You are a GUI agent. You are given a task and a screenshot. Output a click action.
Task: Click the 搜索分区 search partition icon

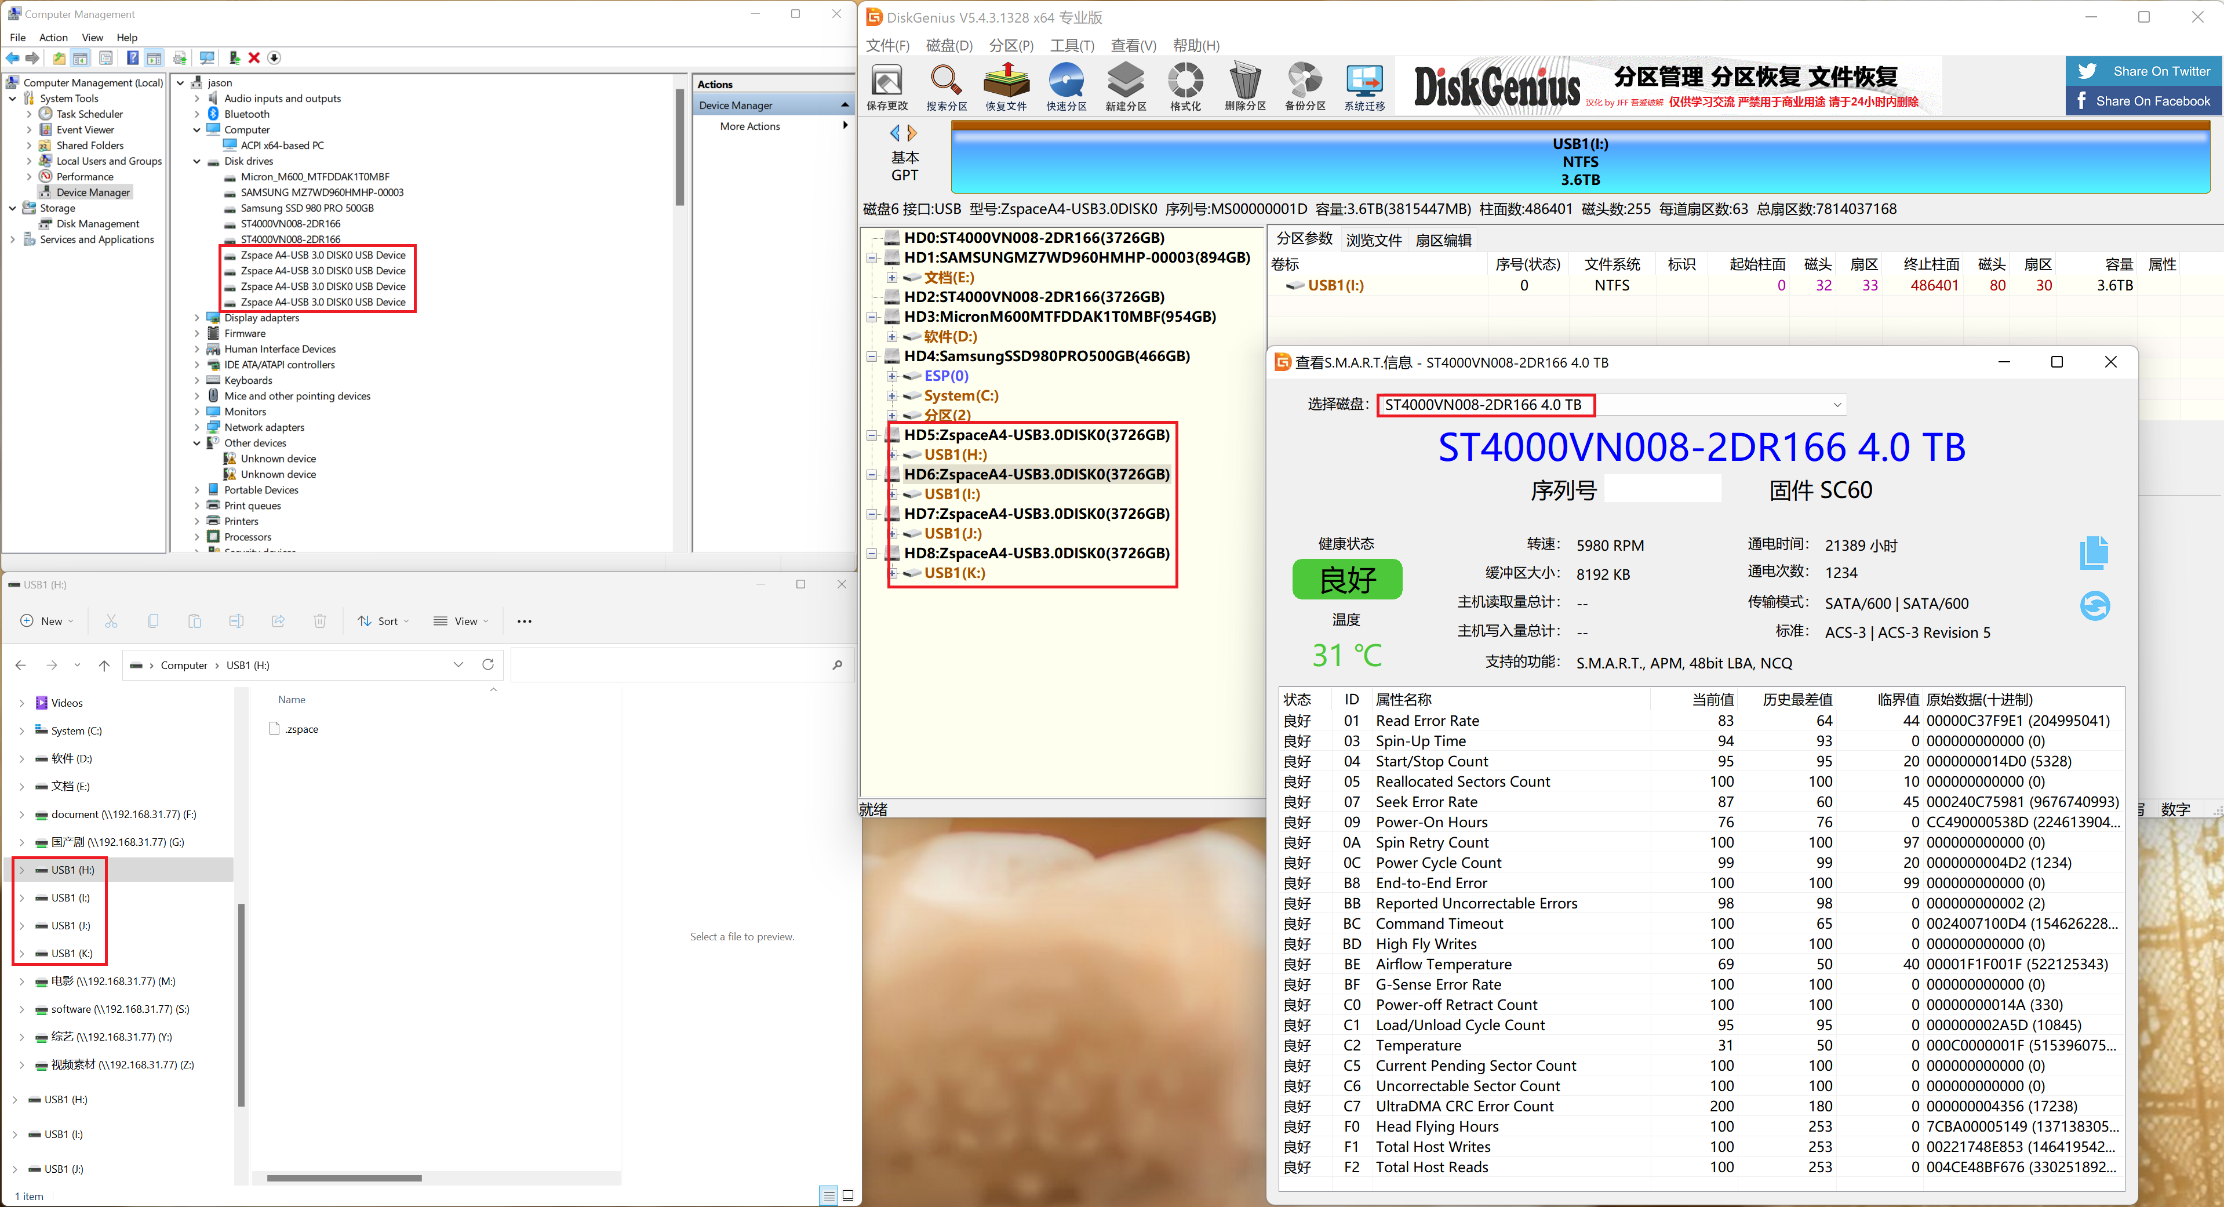pos(947,87)
